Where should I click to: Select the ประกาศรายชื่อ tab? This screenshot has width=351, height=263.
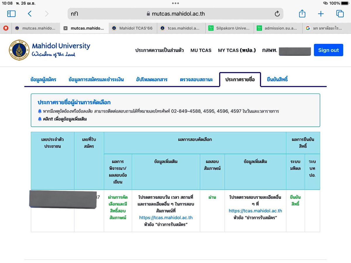point(240,79)
